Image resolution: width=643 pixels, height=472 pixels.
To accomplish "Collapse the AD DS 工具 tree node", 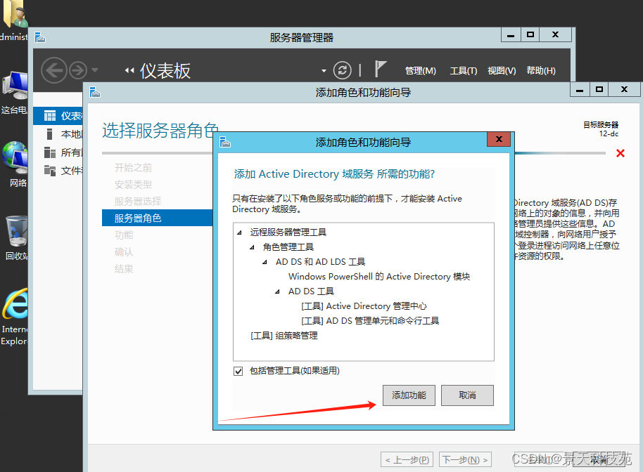I will 278,291.
